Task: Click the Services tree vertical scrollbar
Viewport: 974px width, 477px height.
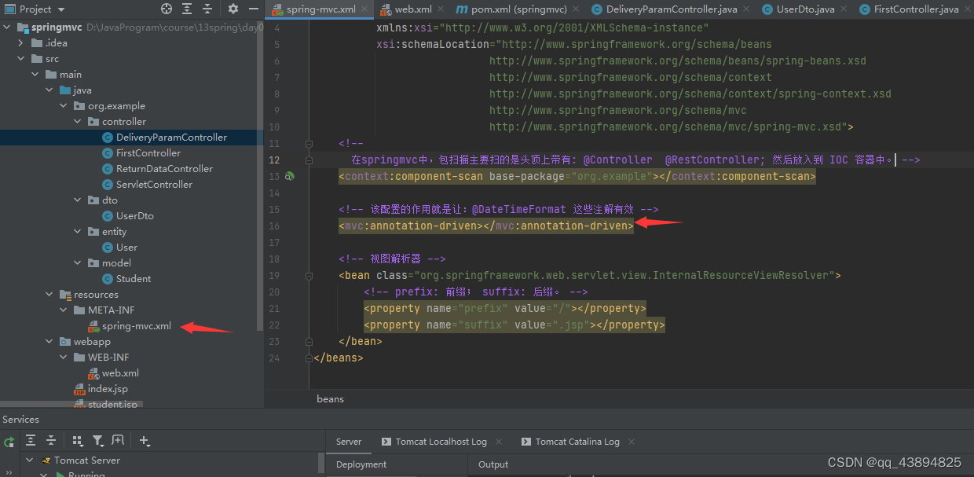Action: tap(320, 464)
